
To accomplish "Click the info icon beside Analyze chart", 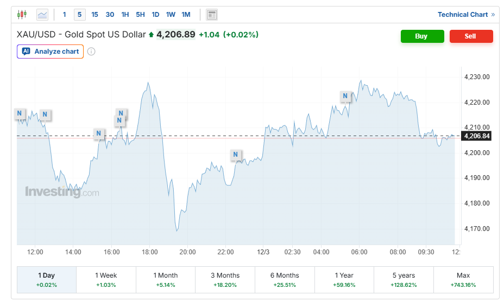I will 91,52.
